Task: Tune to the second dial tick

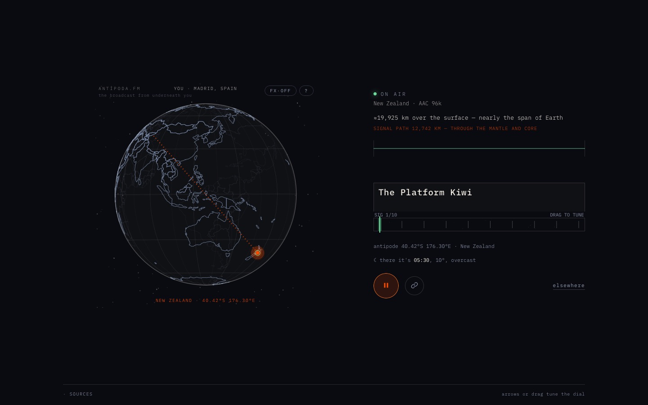Action: click(402, 225)
